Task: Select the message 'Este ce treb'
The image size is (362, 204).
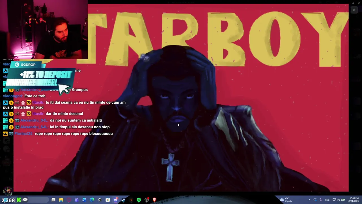Action: 35,96
